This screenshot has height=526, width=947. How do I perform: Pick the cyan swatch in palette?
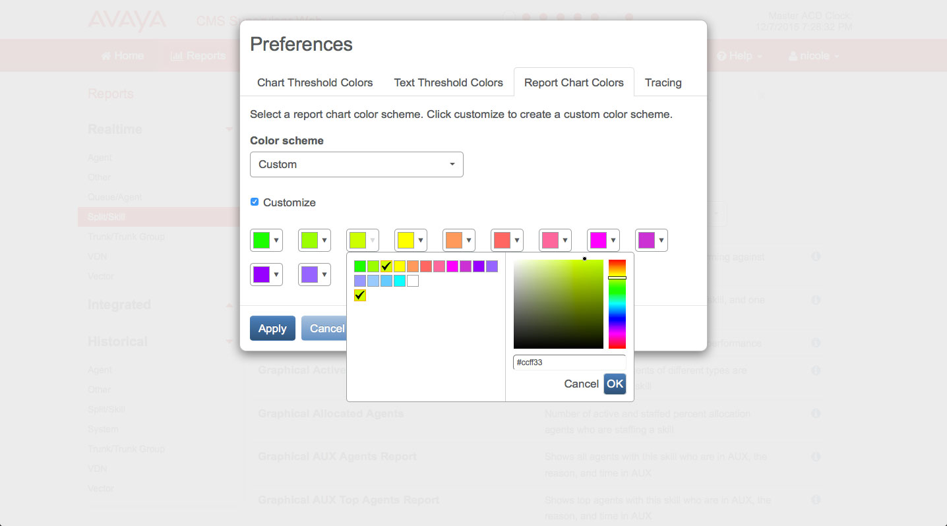tap(400, 281)
